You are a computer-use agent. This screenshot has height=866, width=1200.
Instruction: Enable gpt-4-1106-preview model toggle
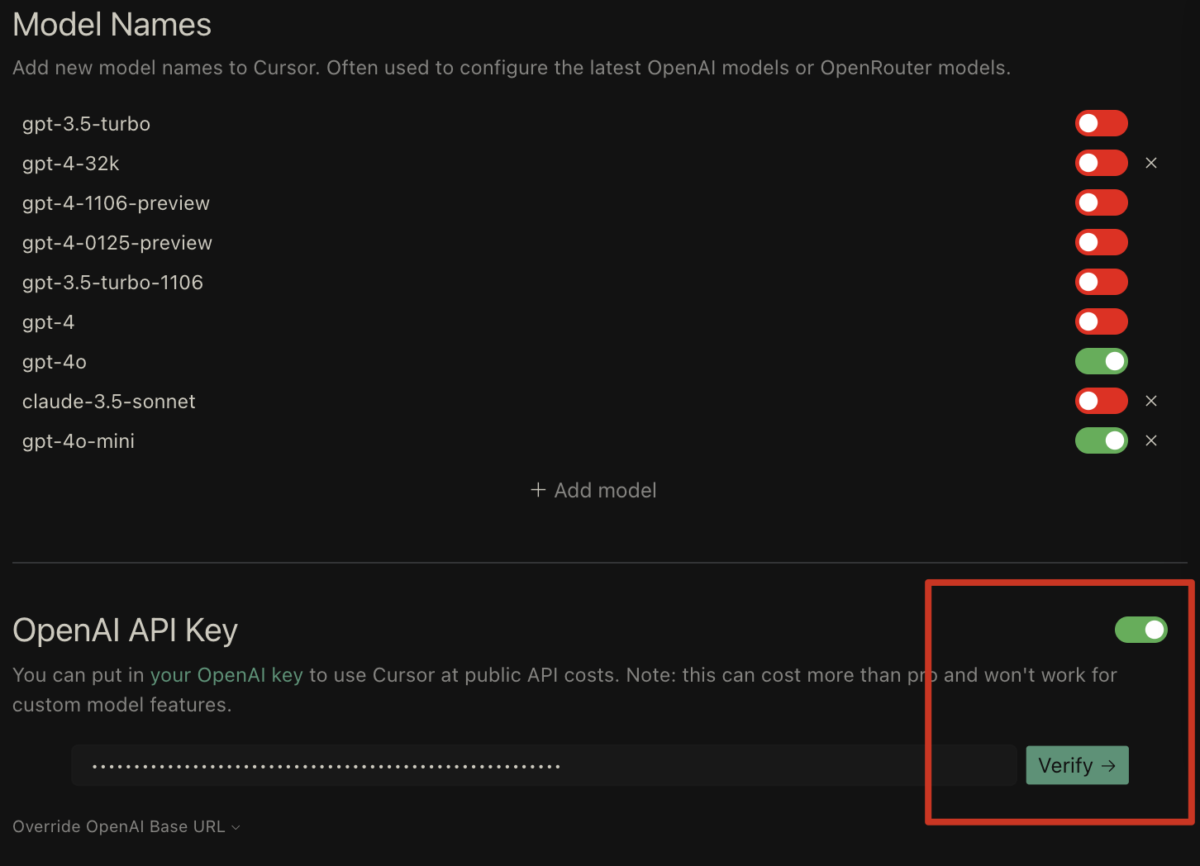pos(1102,203)
